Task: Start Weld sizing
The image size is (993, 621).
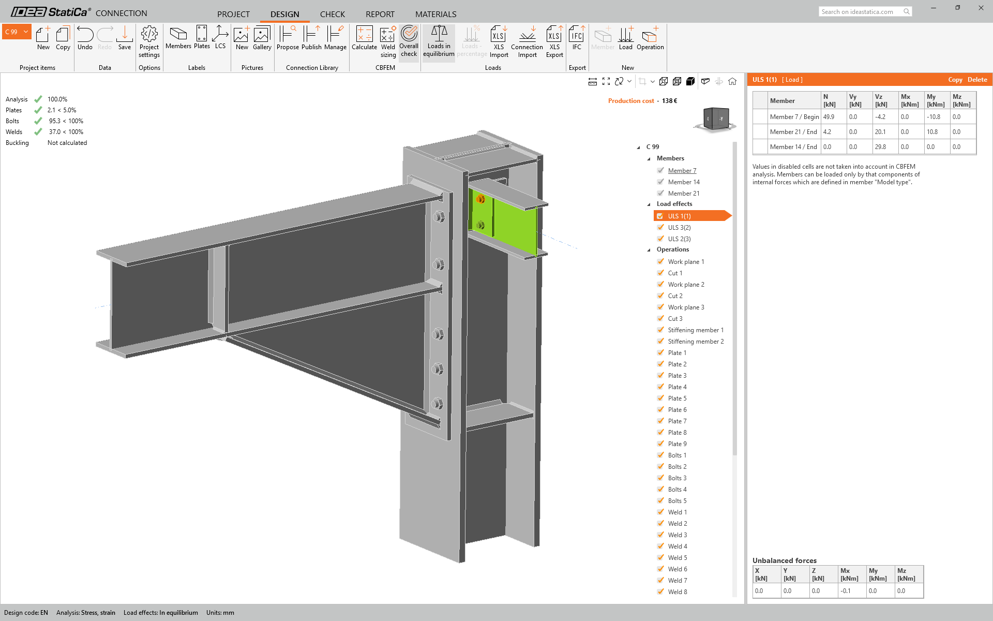Action: click(388, 41)
